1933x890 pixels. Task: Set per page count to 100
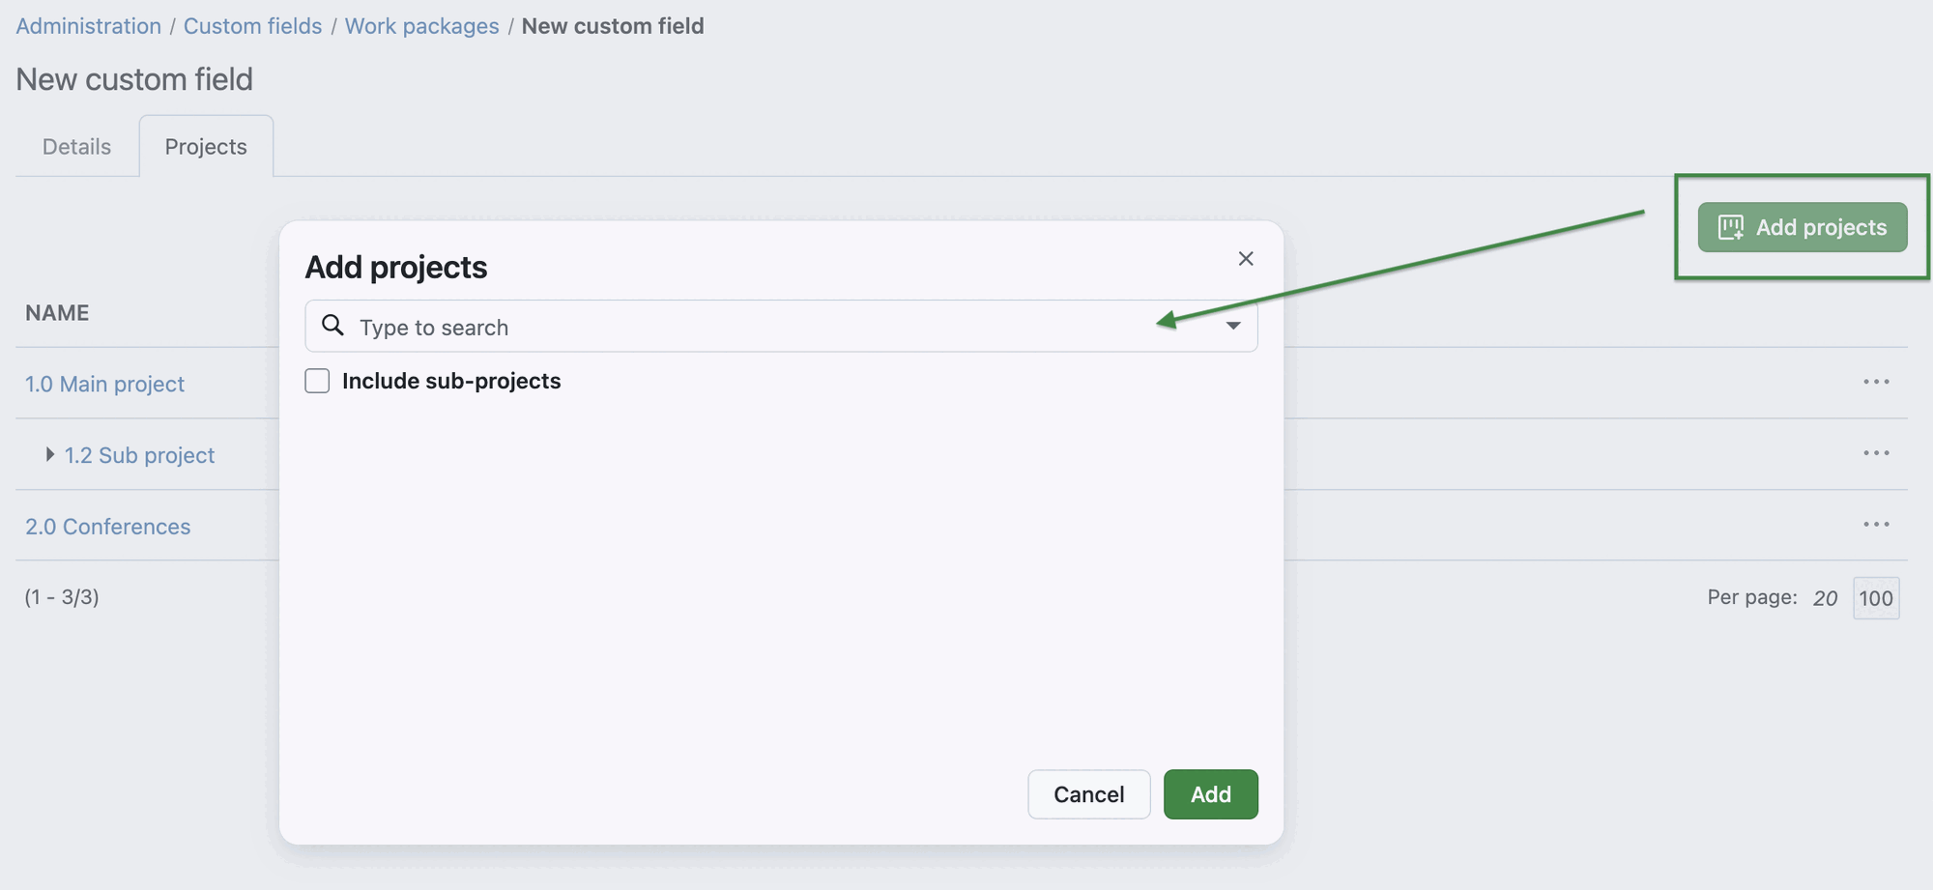(x=1875, y=598)
